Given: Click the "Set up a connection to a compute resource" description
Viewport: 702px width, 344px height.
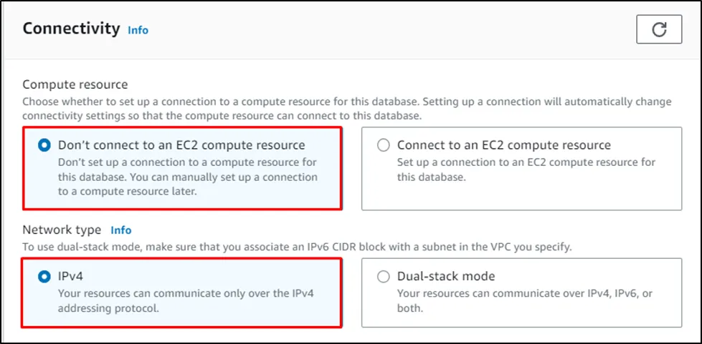Looking at the screenshot, I should (526, 162).
